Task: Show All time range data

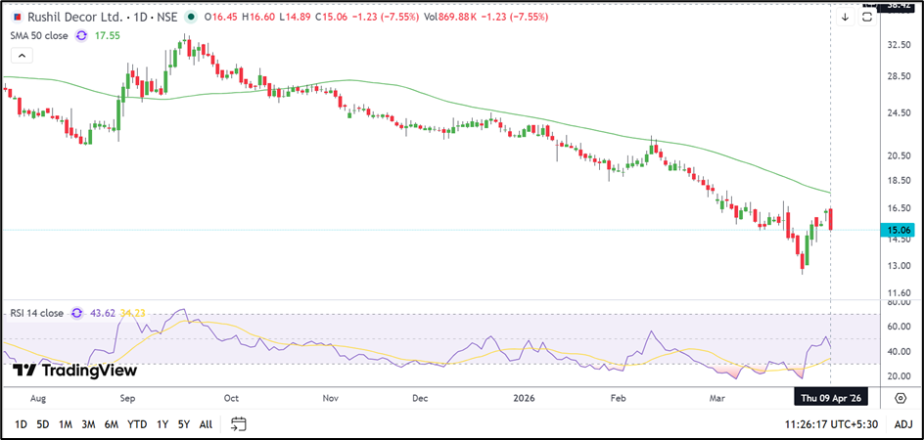Action: [x=206, y=423]
